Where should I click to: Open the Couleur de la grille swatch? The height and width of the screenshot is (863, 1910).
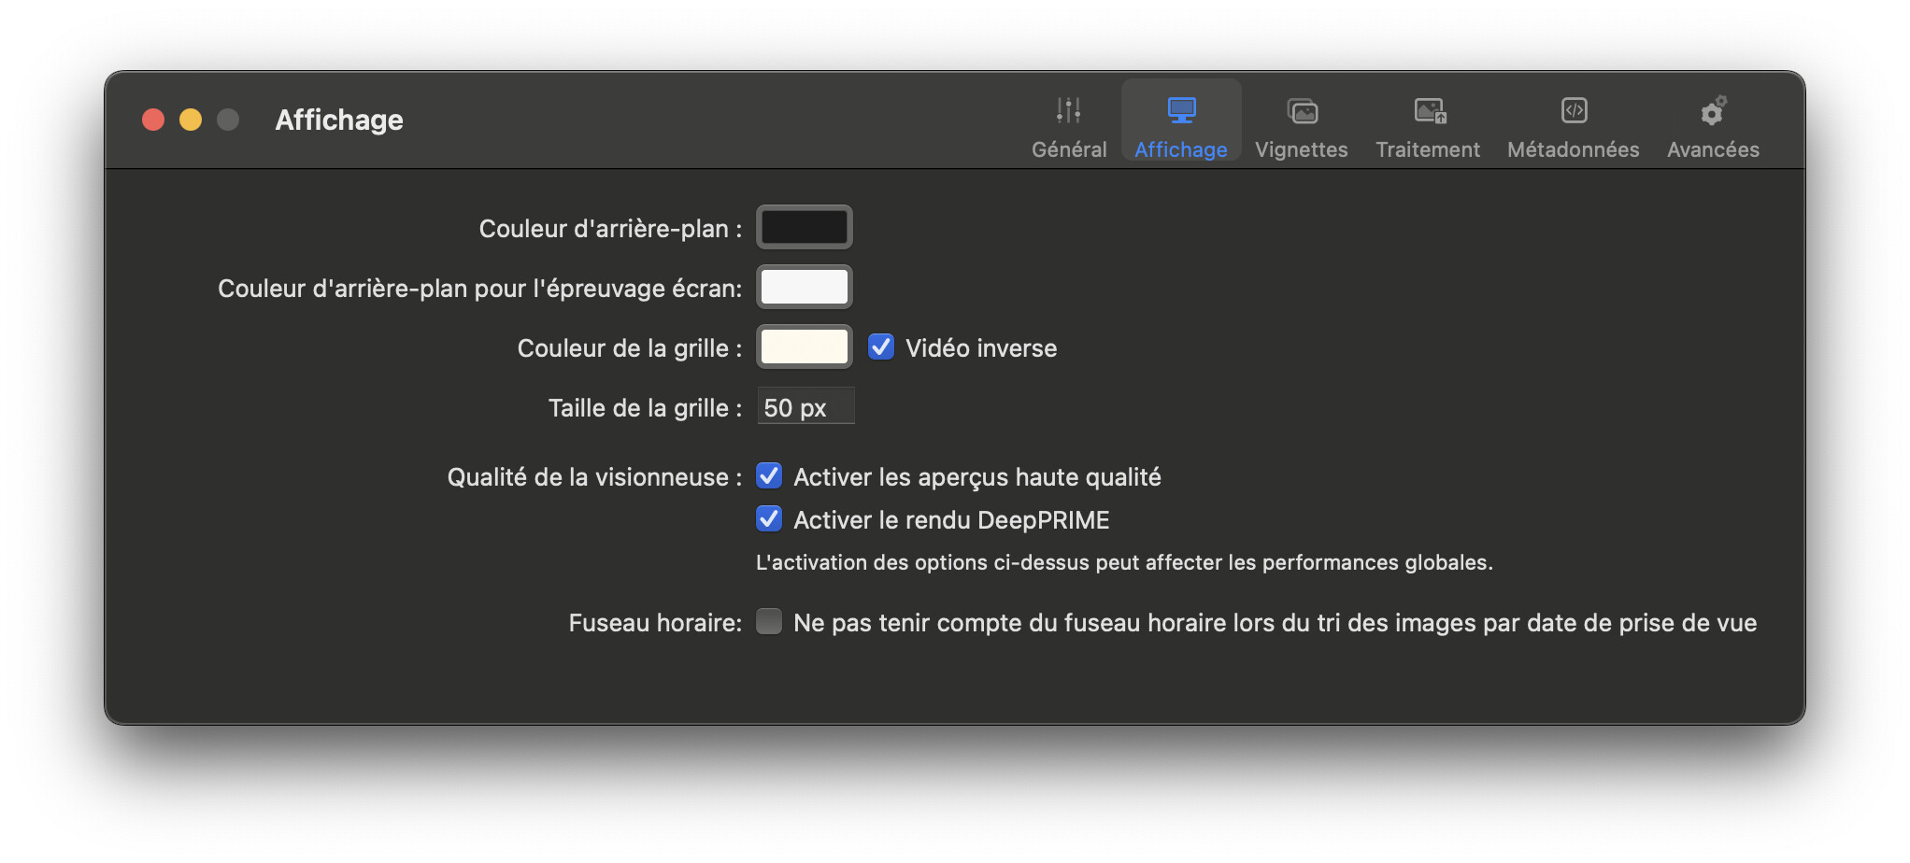point(804,347)
